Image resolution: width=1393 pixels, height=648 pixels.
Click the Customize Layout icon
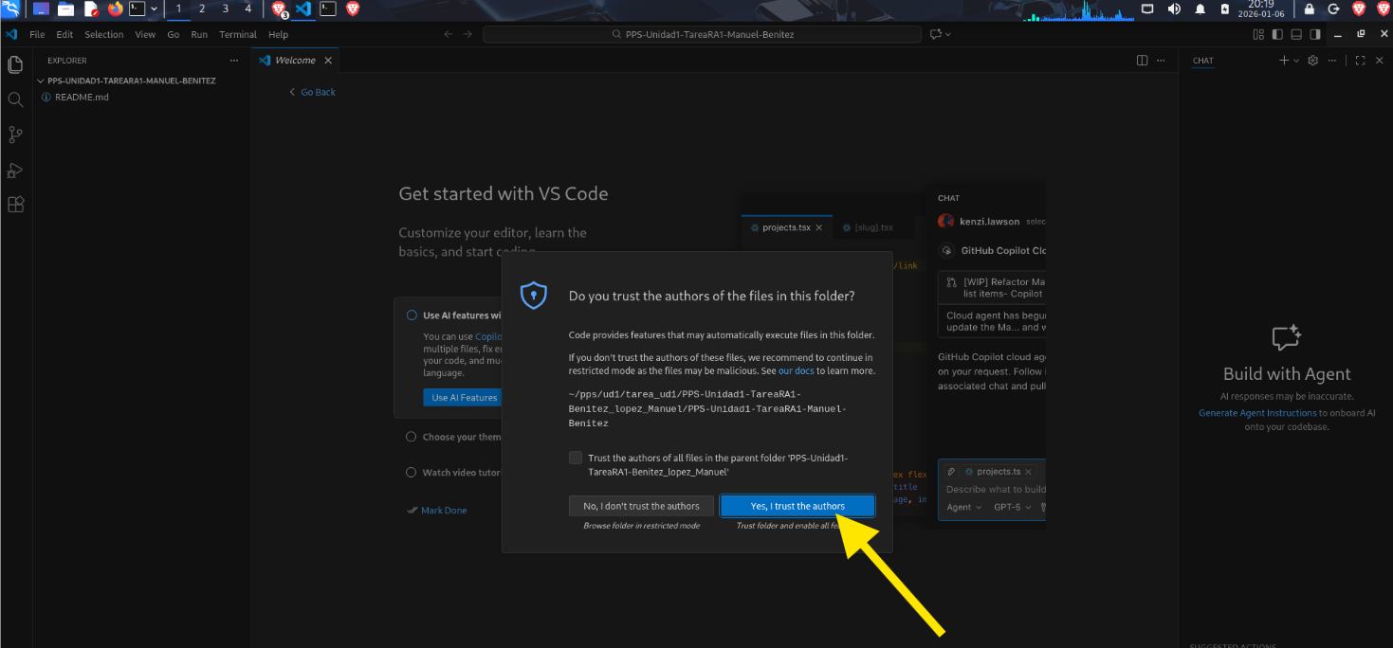coord(1258,34)
